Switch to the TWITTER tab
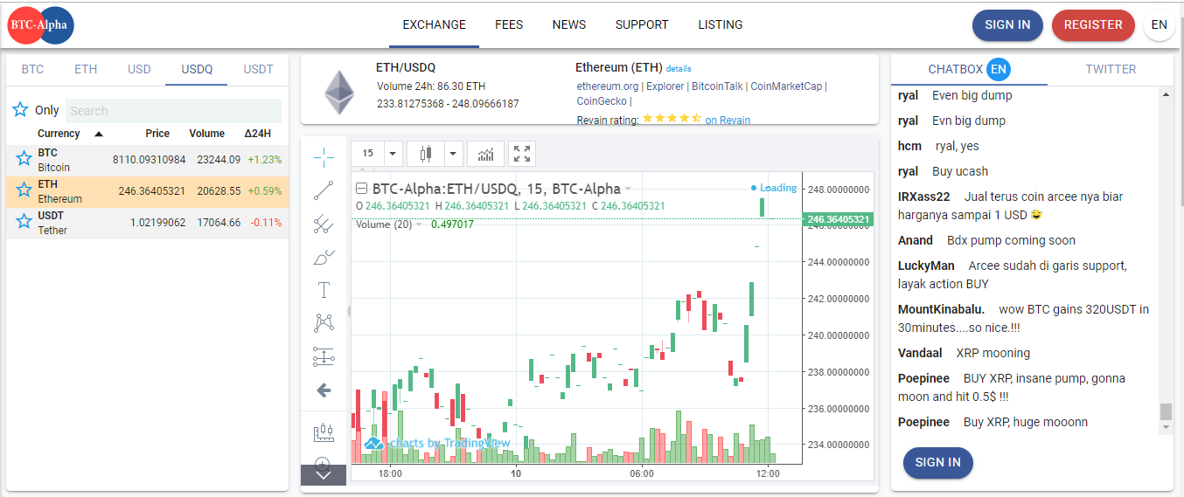The height and width of the screenshot is (497, 1184). coord(1111,69)
